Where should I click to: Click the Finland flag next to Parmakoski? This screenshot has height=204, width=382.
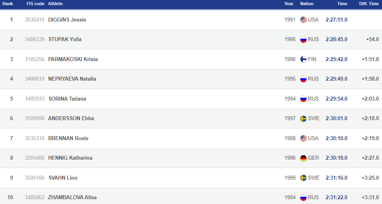(303, 59)
